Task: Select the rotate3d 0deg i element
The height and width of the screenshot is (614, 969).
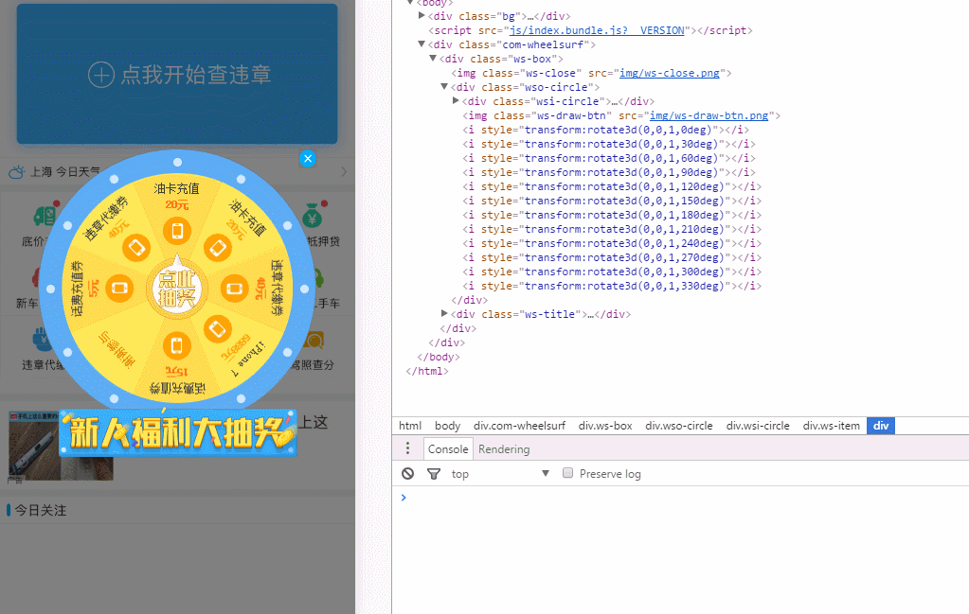Action: click(605, 130)
